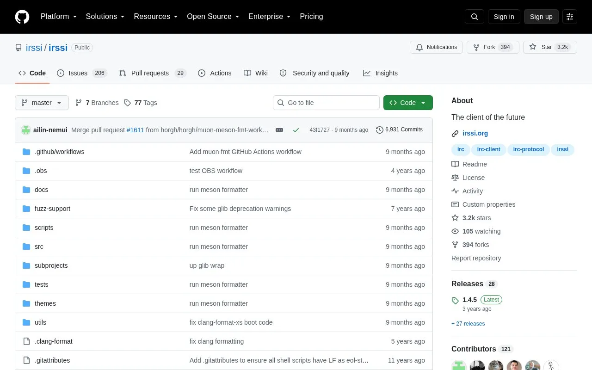The image size is (592, 370).
Task: Open the scripts folder
Action: [x=44, y=228]
